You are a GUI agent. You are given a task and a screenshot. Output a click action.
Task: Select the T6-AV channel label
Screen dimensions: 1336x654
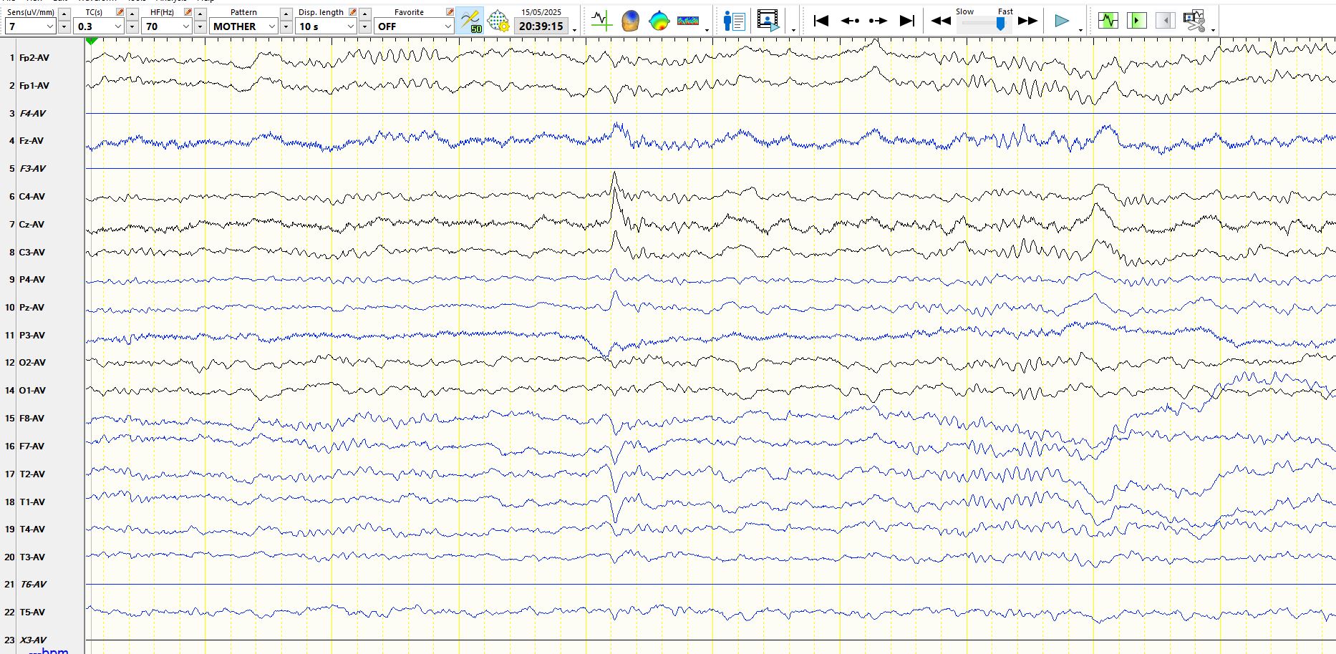click(33, 585)
